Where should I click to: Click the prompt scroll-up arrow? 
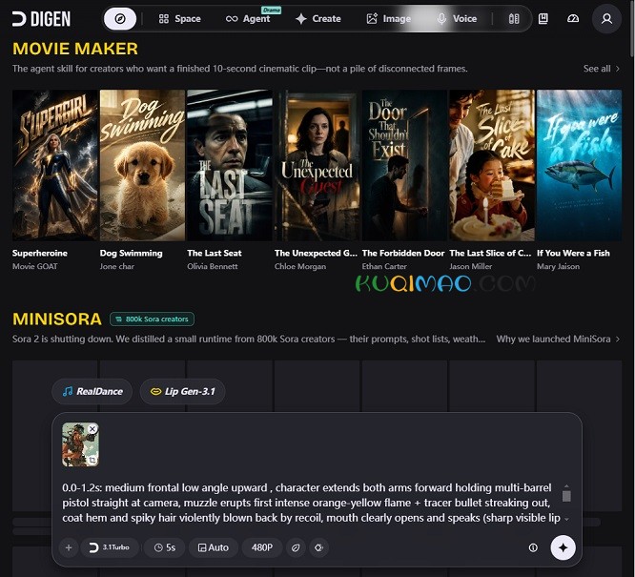(x=566, y=485)
